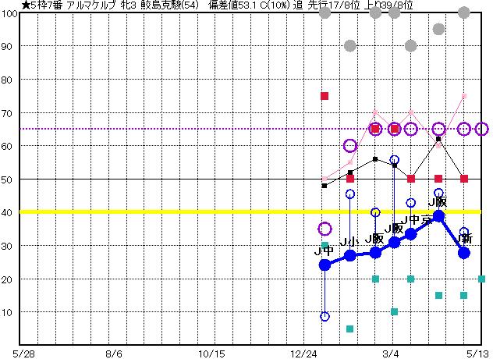Click the 5/28 date at axis start
The height and width of the screenshot is (359, 493).
[24, 352]
